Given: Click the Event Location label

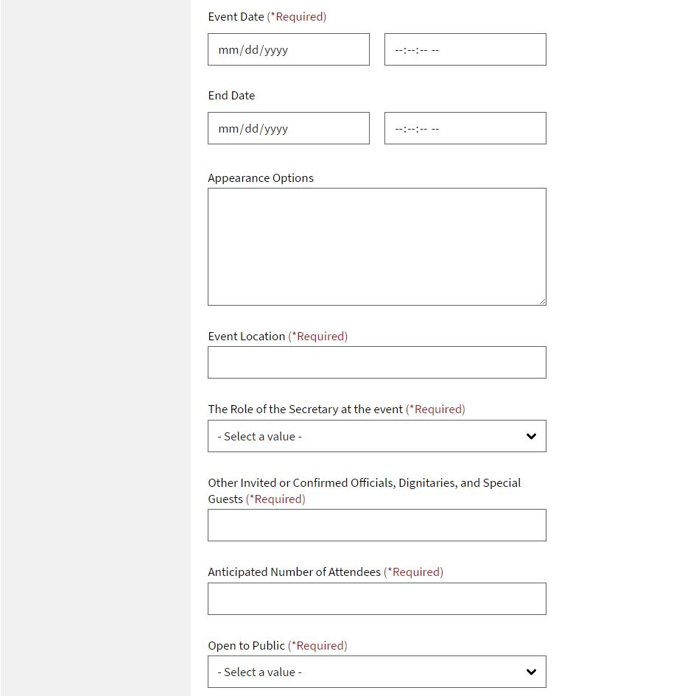Looking at the screenshot, I should 246,337.
